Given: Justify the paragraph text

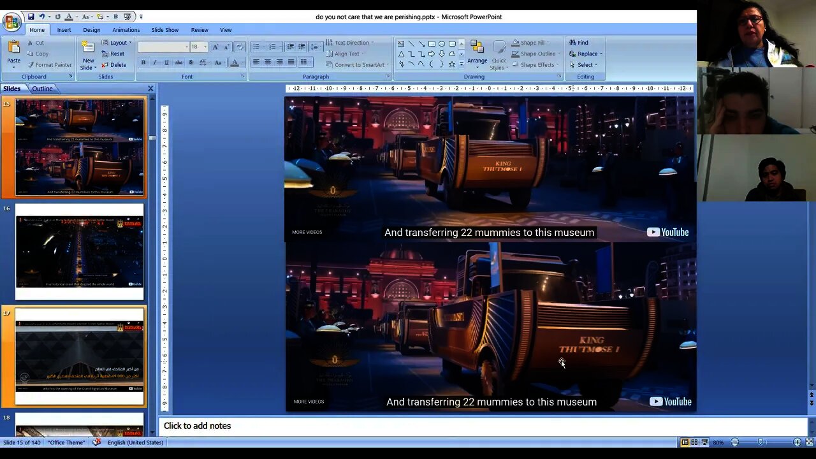Looking at the screenshot, I should (x=291, y=62).
